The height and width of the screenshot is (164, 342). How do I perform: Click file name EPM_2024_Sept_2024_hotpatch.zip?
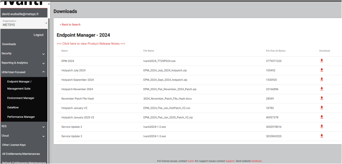165,80
